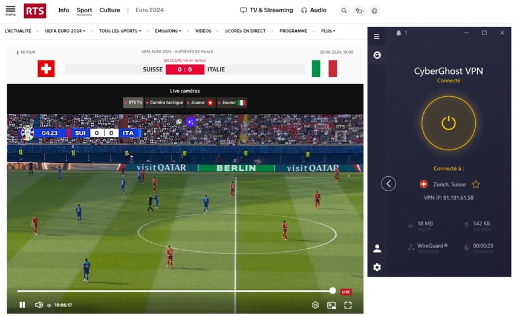Image resolution: width=514 pixels, height=316 pixels.
Task: Click the progress bar end handle
Action: coord(333,291)
